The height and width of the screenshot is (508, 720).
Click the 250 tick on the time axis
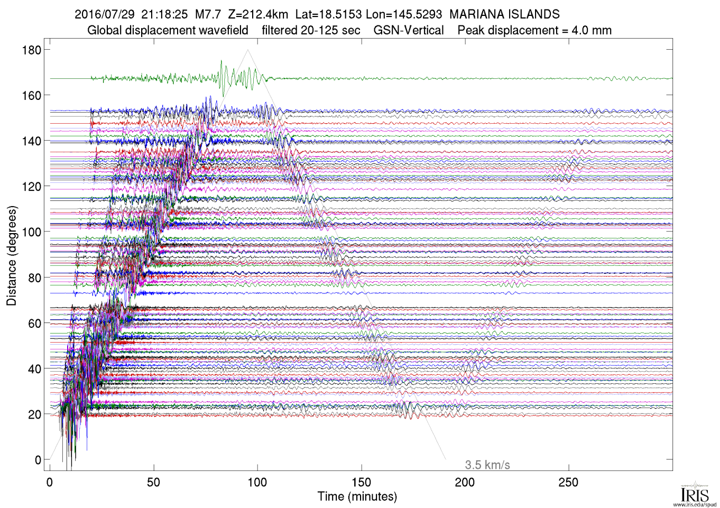[568, 482]
